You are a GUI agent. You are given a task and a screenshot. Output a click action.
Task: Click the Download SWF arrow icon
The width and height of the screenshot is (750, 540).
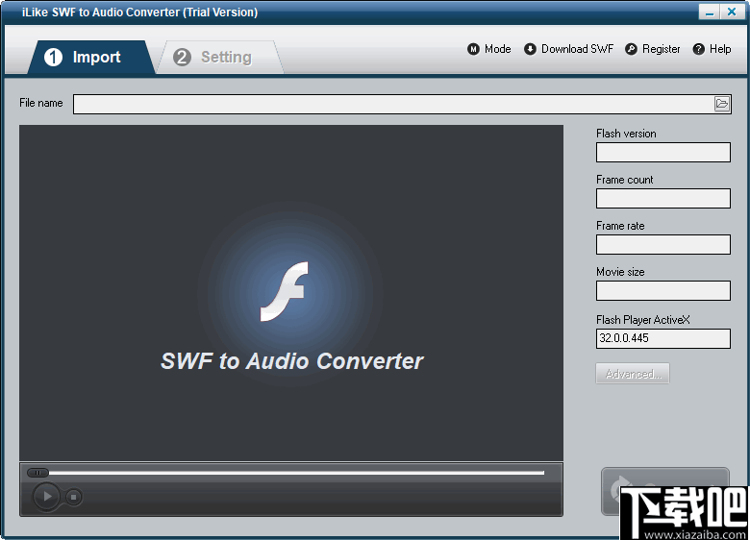click(530, 49)
